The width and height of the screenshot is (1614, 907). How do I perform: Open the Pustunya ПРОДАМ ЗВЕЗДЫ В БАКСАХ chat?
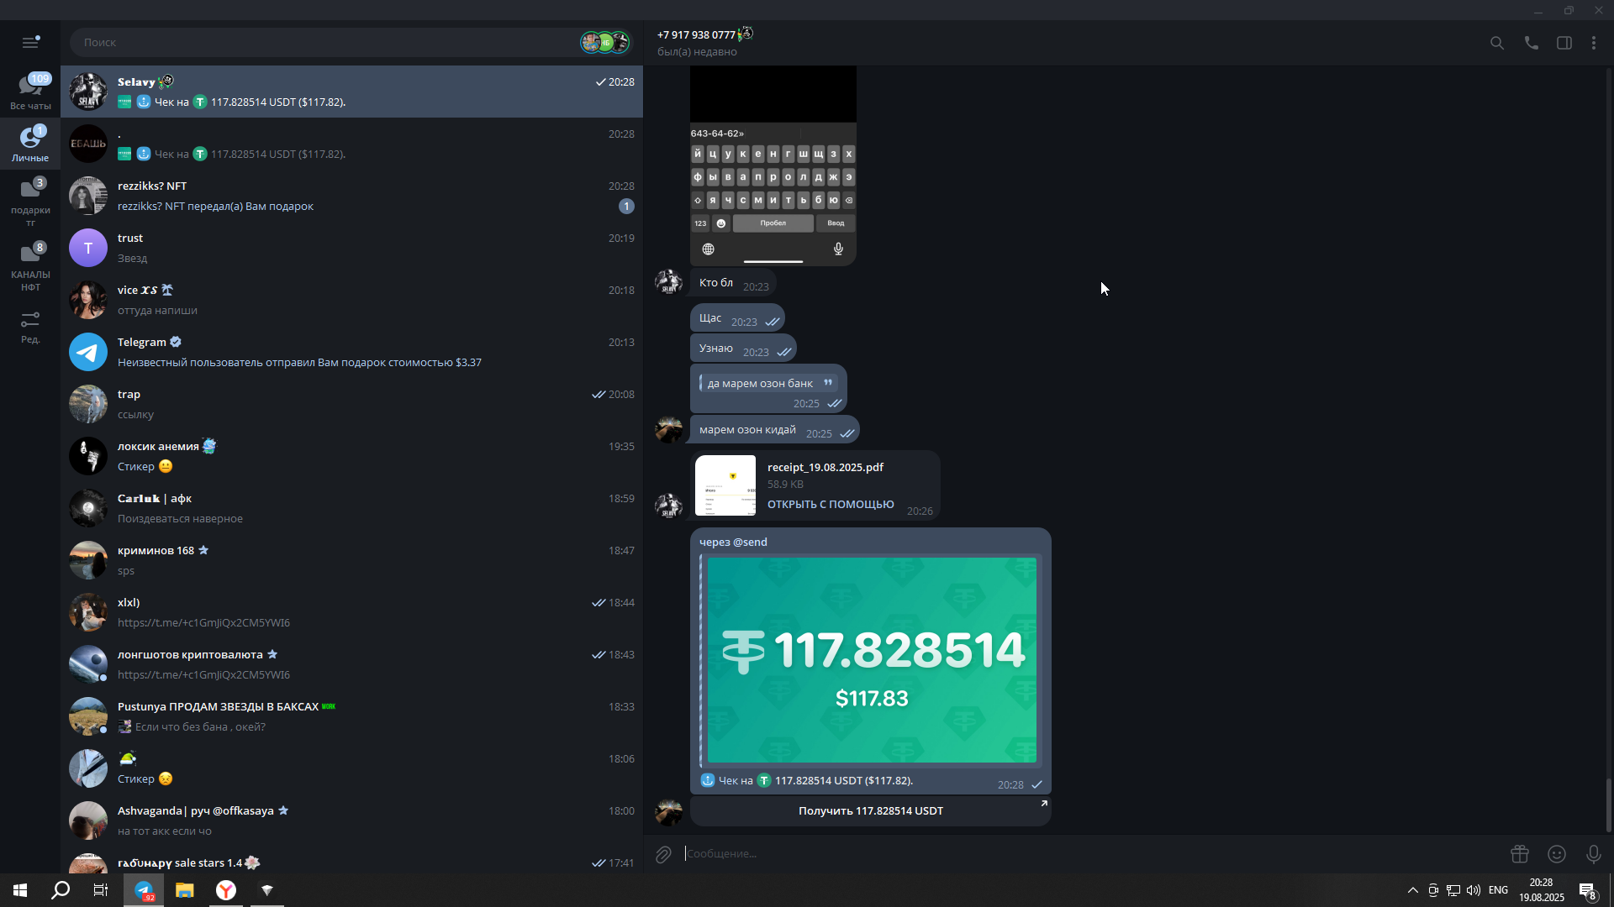pos(351,716)
